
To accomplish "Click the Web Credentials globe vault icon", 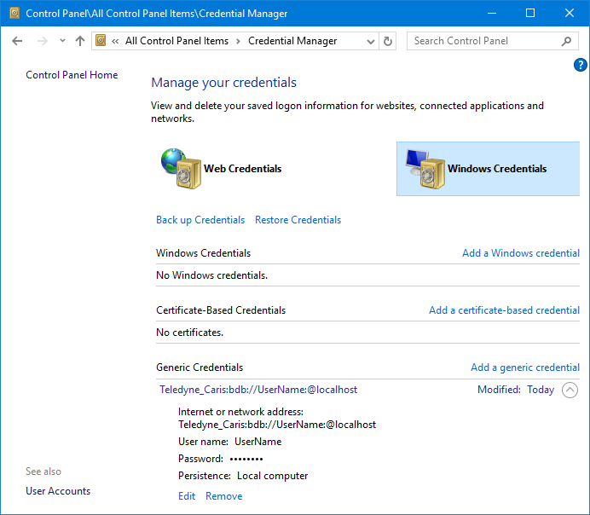I will click(180, 168).
